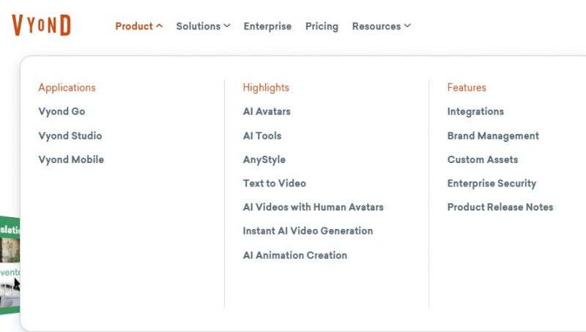View Product Release Notes
This screenshot has height=332, width=586.
point(500,207)
